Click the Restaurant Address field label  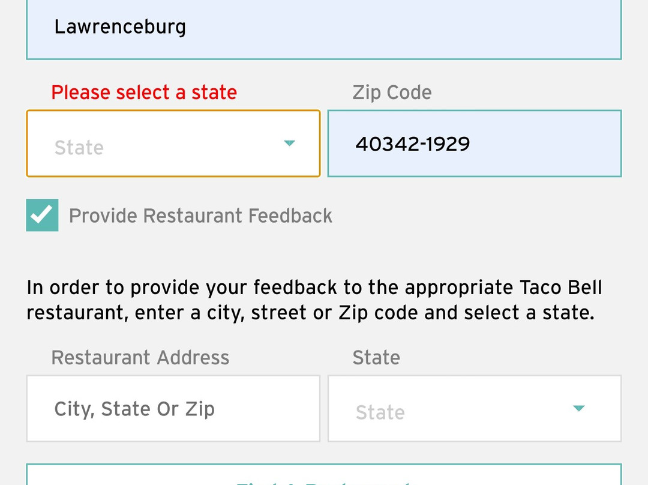[x=140, y=358]
